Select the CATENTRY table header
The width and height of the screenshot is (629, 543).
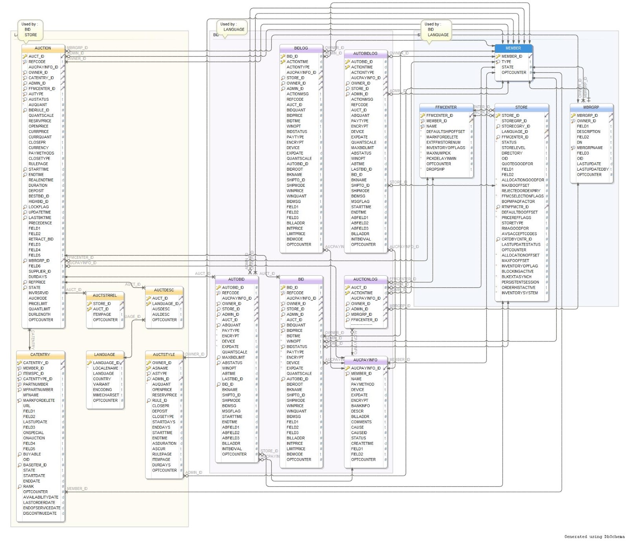(x=40, y=355)
